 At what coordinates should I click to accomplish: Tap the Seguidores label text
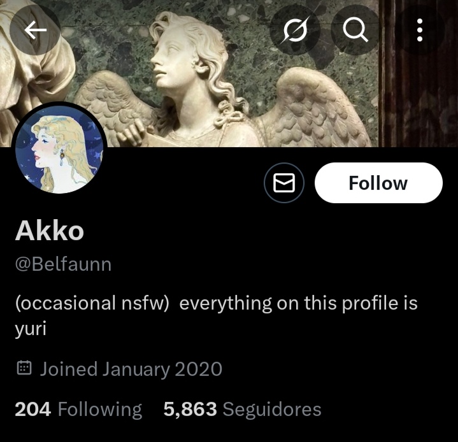click(x=272, y=409)
